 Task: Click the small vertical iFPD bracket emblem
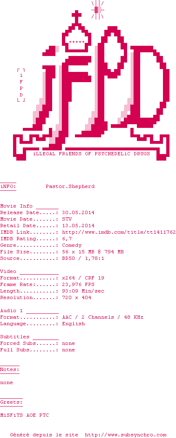click(21, 85)
